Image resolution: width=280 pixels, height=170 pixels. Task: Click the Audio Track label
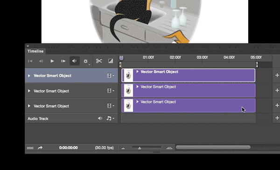[38, 119]
